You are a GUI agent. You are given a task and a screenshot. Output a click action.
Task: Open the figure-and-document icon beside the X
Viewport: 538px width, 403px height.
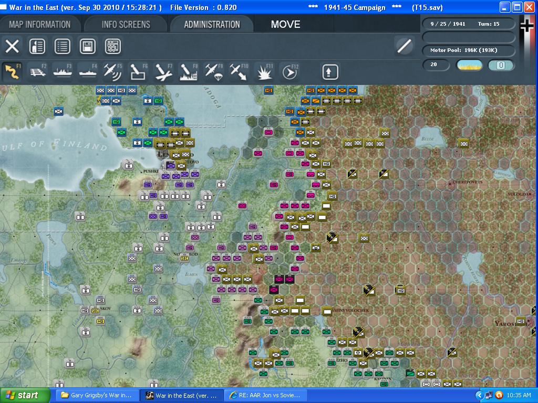[37, 46]
